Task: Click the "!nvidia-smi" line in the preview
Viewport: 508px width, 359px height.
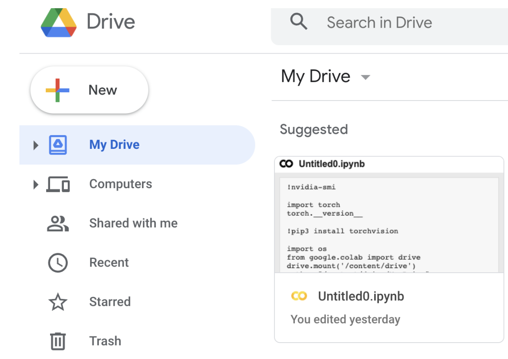Action: (311, 187)
